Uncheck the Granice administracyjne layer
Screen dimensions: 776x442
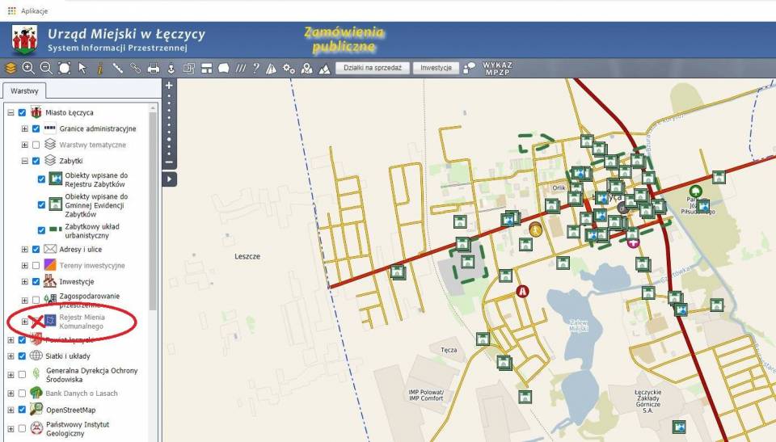pos(36,128)
